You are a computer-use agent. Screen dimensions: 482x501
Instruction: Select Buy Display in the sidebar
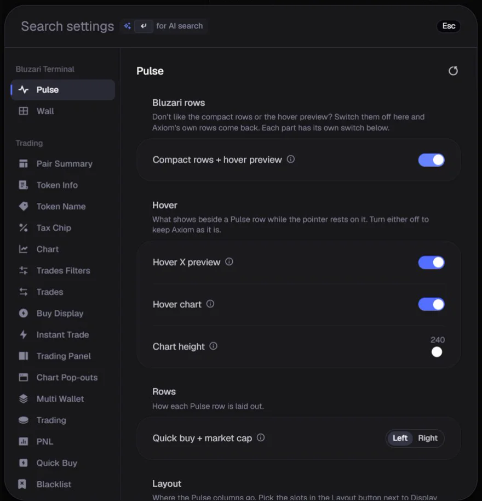[63, 313]
